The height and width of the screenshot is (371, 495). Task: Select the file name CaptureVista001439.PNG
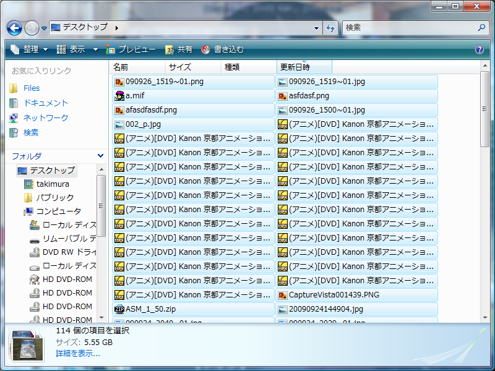[334, 295]
